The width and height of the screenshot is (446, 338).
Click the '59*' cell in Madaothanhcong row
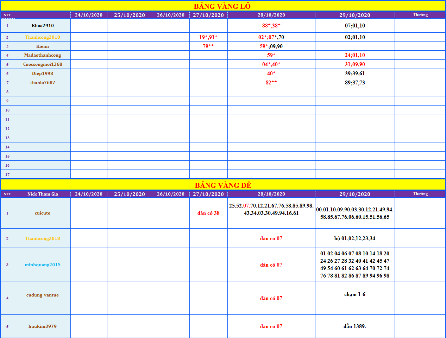pos(271,55)
